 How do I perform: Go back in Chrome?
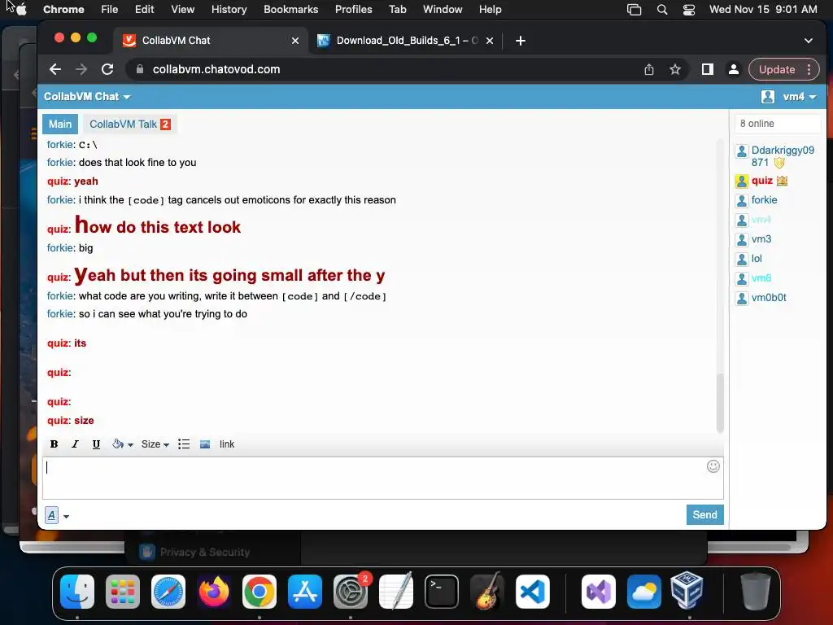pyautogui.click(x=55, y=70)
